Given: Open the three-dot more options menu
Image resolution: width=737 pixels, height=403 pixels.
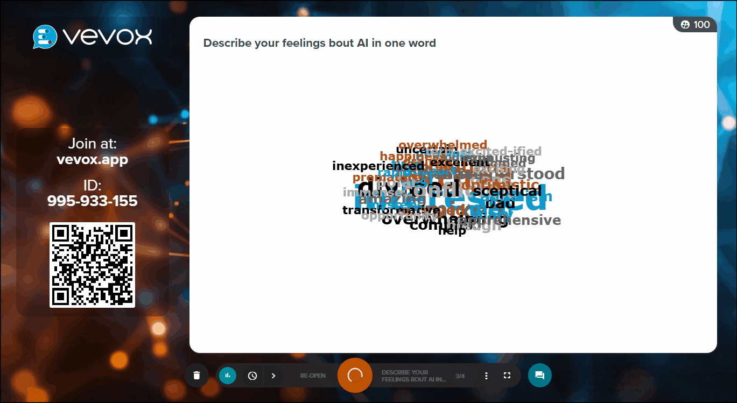Looking at the screenshot, I should coord(486,376).
